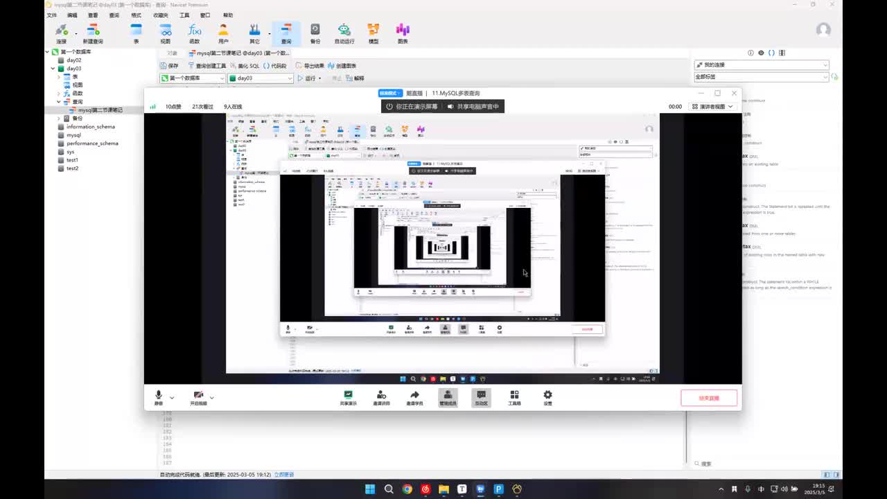Open the 收藏夹 Favorites menu
The width and height of the screenshot is (887, 499).
tap(160, 15)
